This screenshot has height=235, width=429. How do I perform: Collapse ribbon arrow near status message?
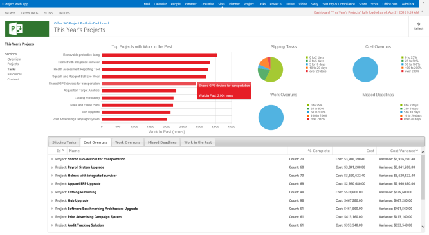pos(423,12)
